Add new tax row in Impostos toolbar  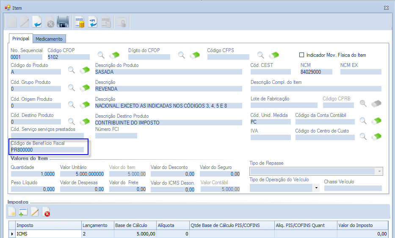click(23, 212)
